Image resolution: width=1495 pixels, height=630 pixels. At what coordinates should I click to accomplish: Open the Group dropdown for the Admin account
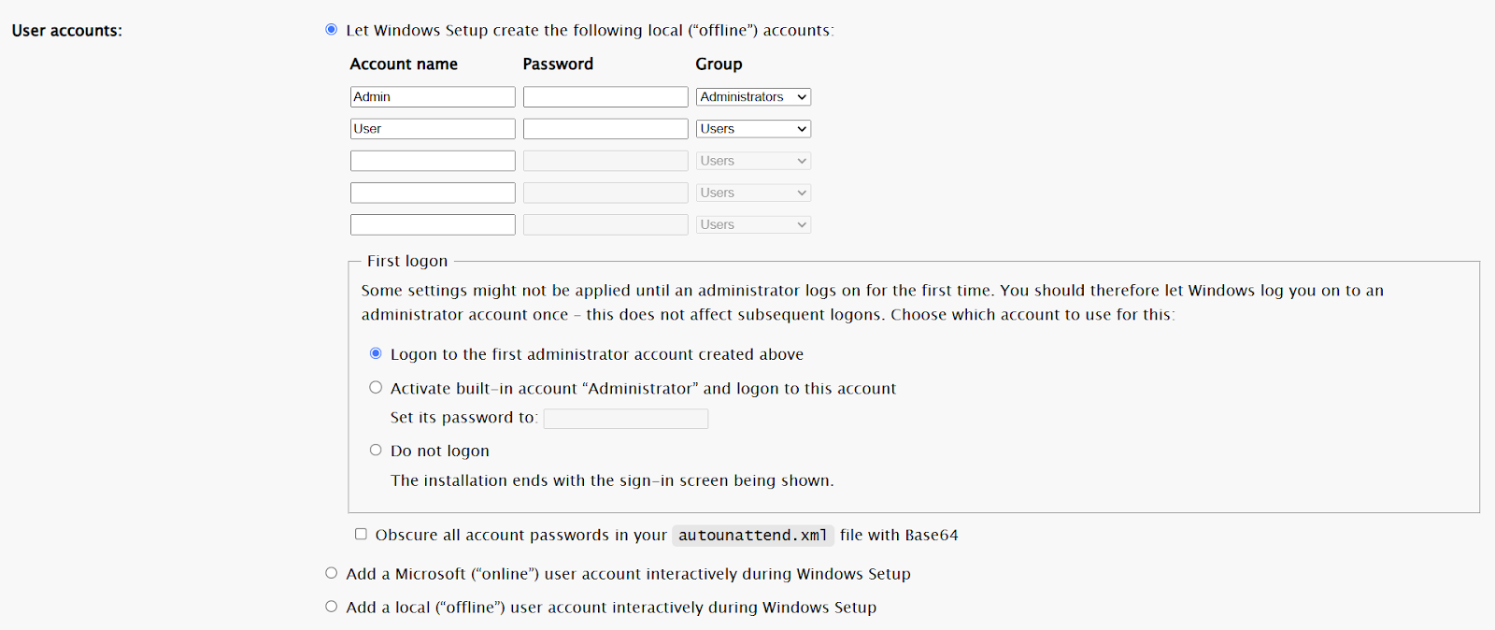tap(752, 96)
